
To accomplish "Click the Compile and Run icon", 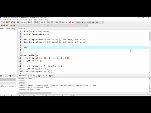I will click(57, 22).
